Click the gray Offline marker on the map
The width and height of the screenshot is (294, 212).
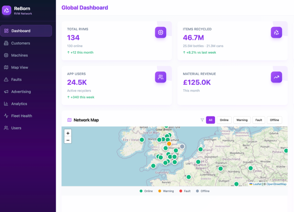182,146
